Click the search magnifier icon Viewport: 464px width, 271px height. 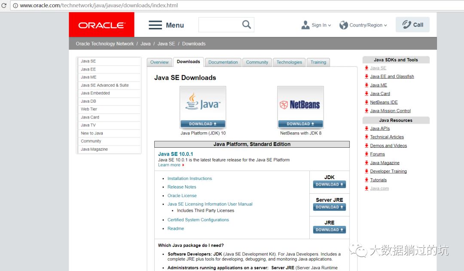(247, 24)
